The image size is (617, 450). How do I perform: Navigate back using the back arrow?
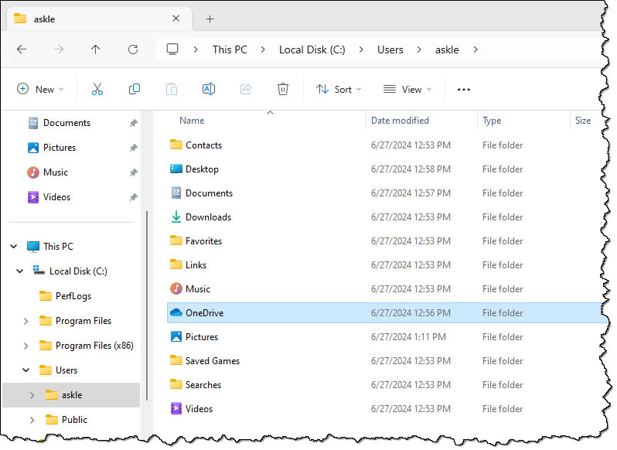click(x=22, y=49)
